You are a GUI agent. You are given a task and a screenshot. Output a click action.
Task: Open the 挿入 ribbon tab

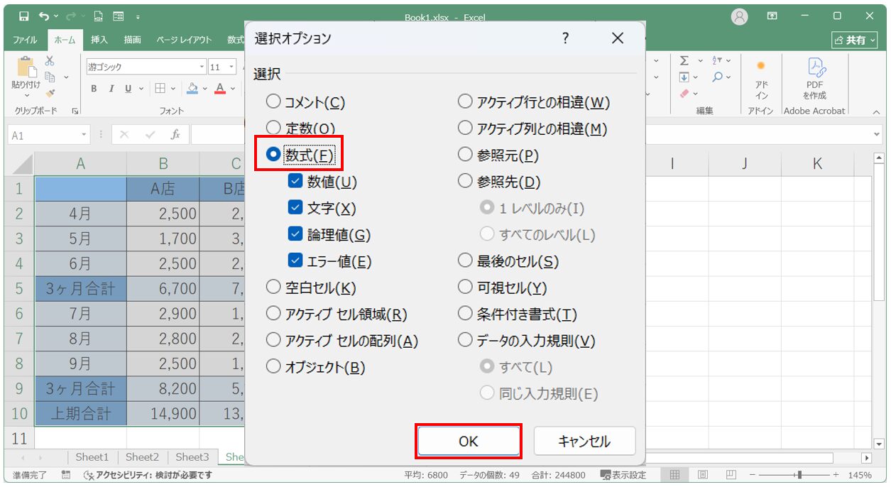[x=99, y=40]
